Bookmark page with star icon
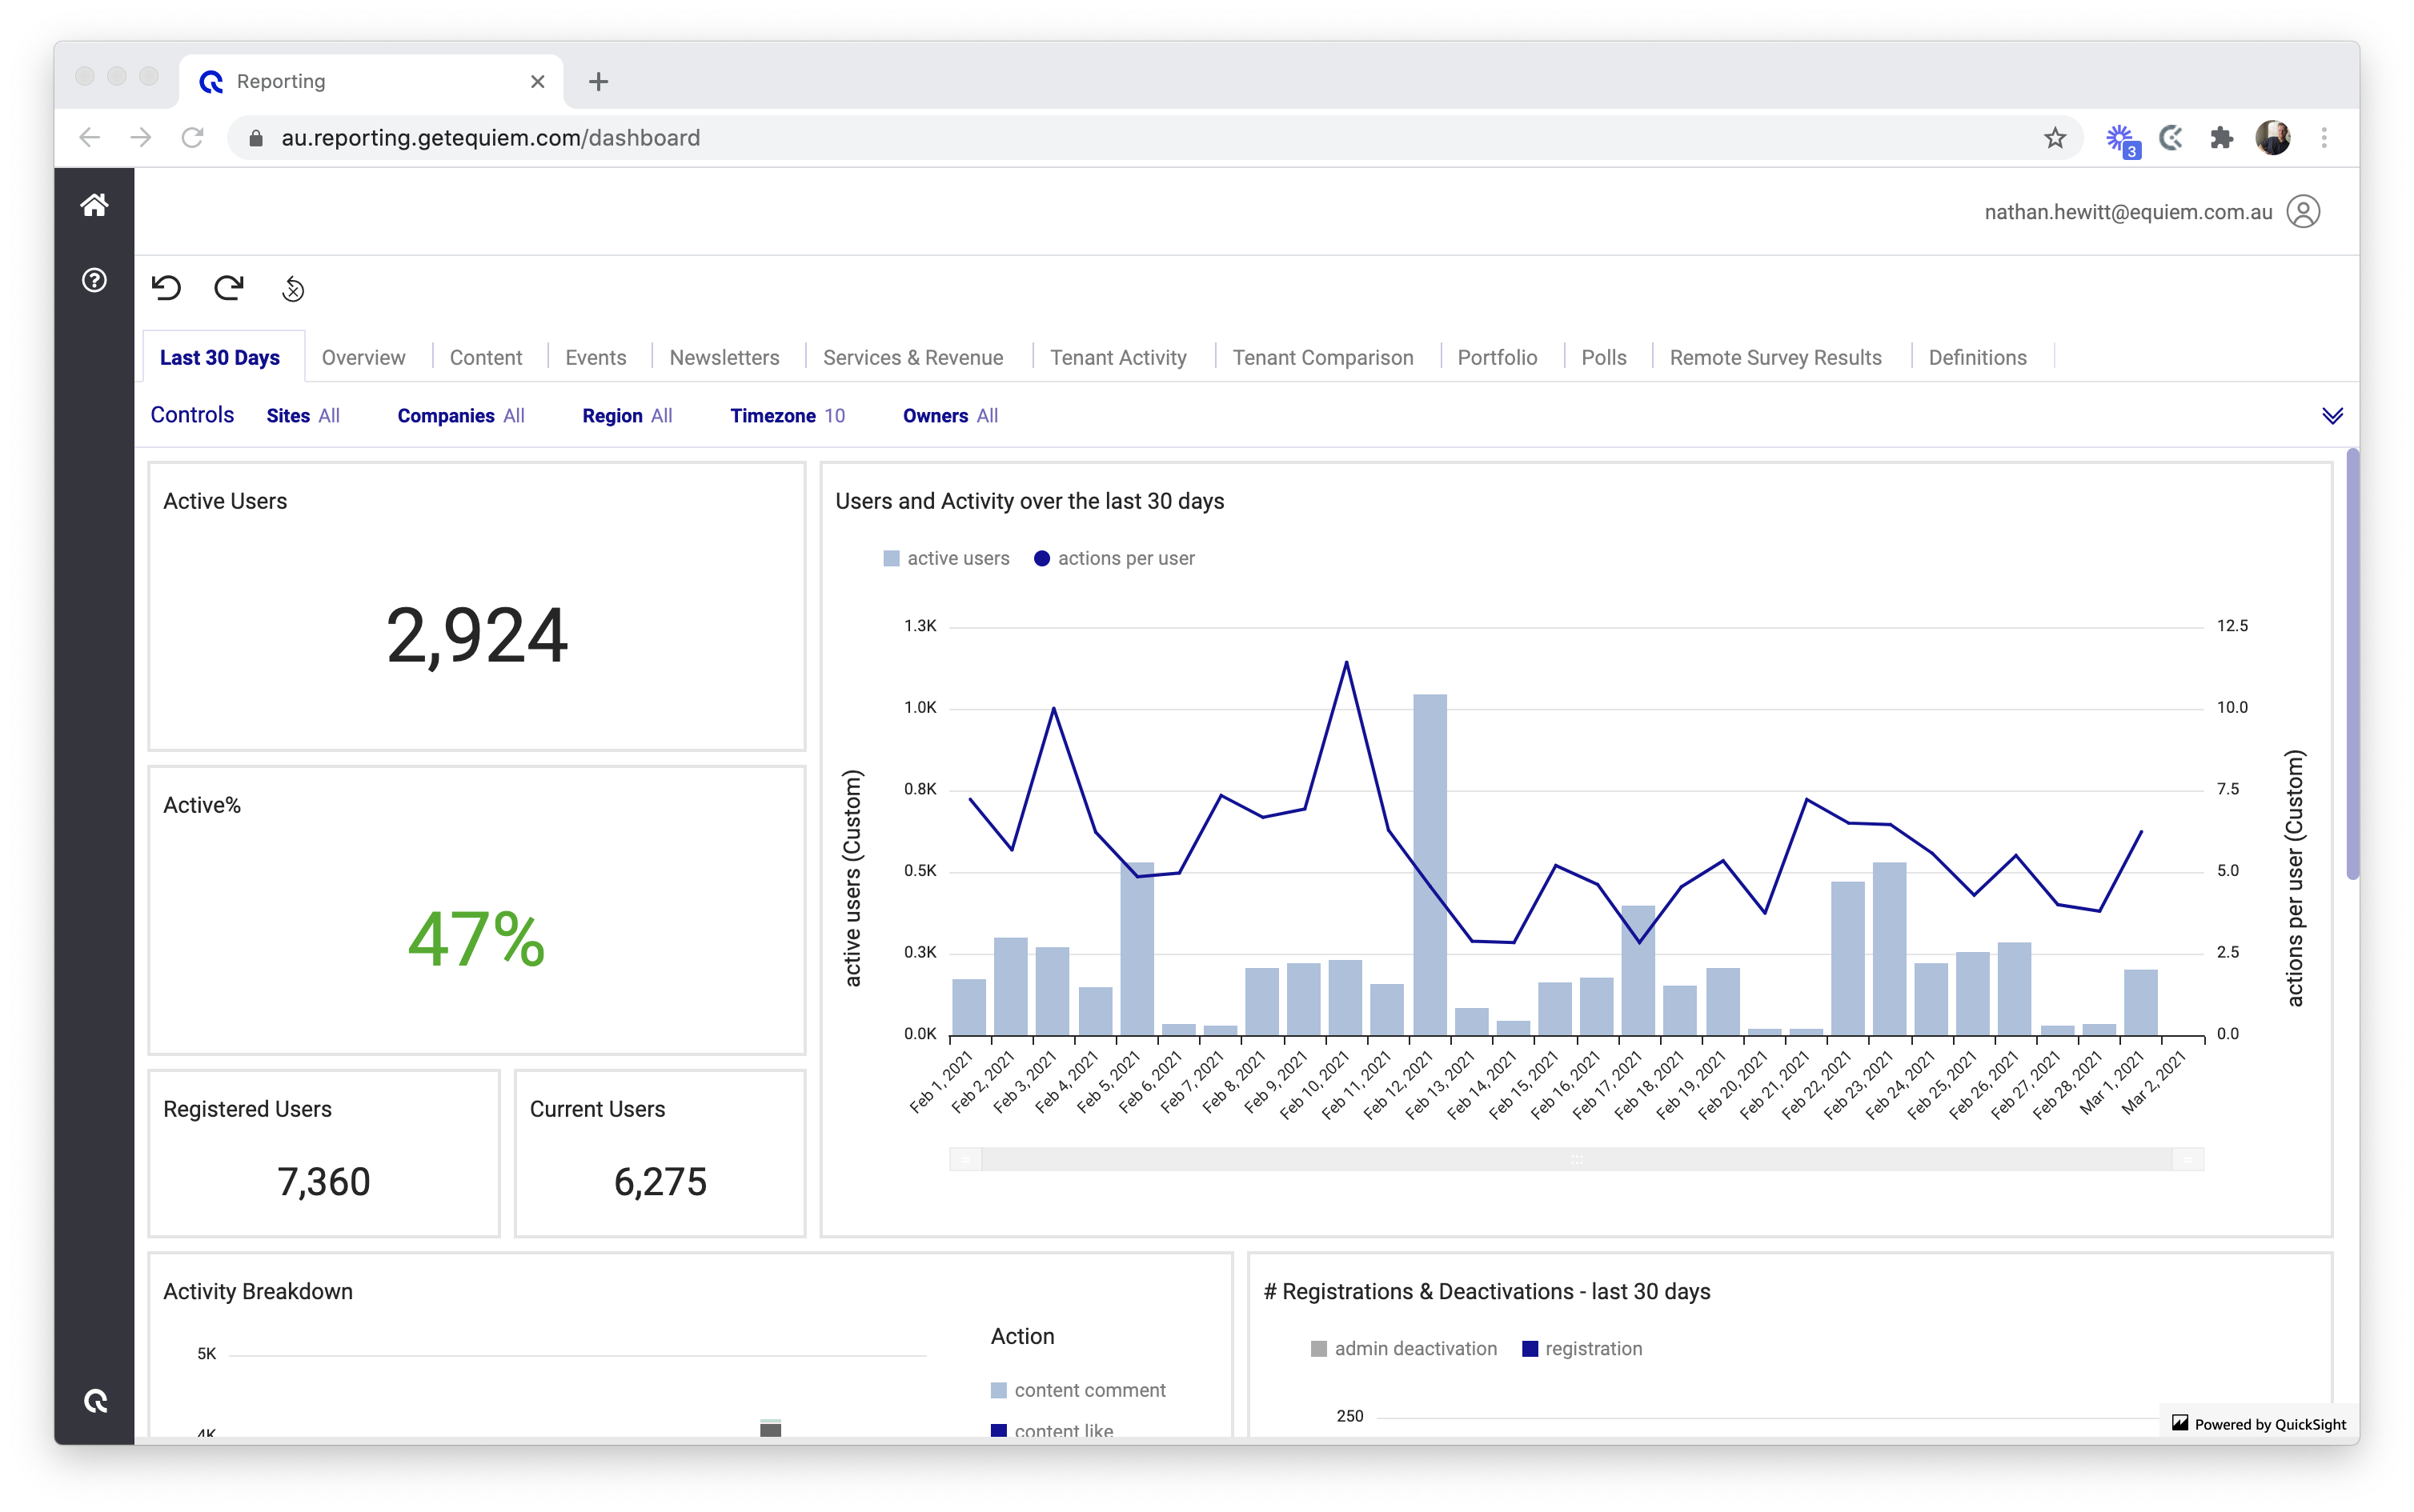Viewport: 2414px width, 1512px height. pyautogui.click(x=2055, y=138)
